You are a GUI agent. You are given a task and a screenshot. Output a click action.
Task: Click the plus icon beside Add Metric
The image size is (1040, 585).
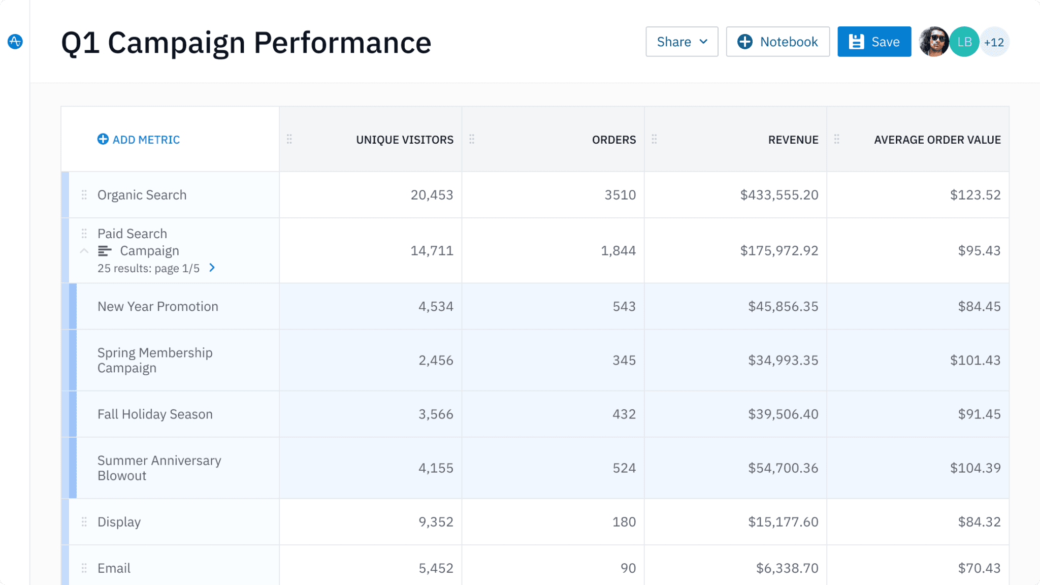coord(103,139)
